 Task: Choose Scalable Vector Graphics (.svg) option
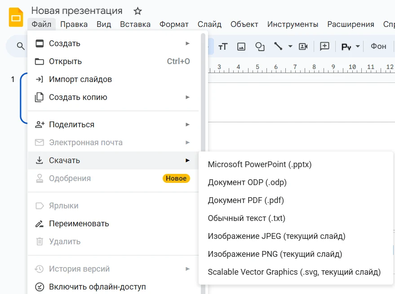coord(296,272)
